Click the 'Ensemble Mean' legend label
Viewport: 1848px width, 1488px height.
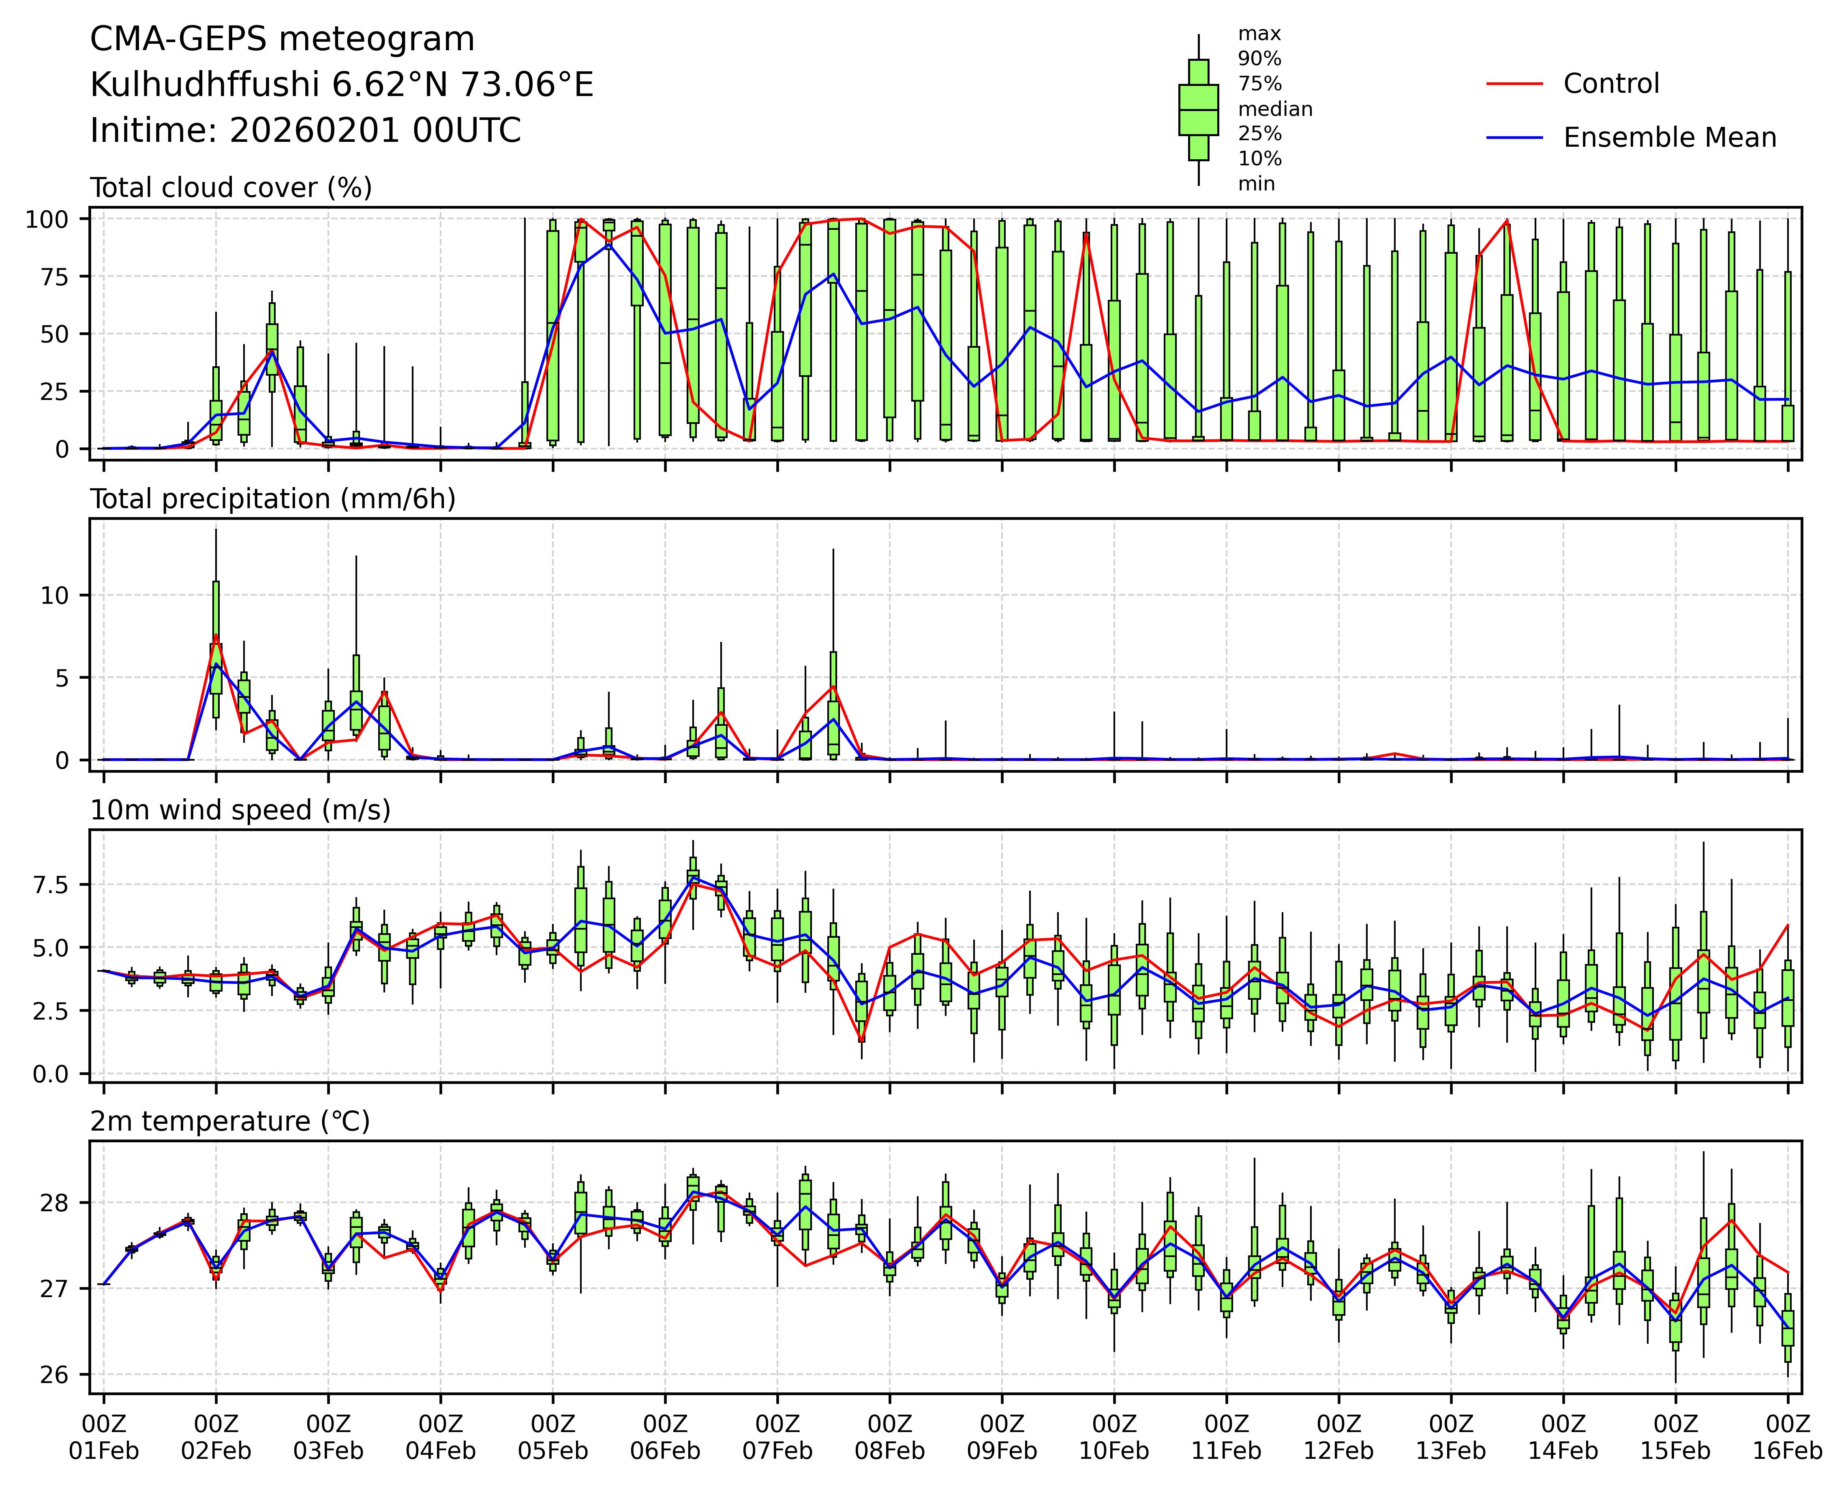pos(1669,137)
